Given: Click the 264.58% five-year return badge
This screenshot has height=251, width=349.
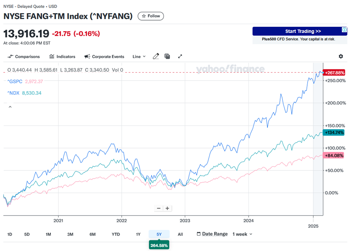Looking at the screenshot, I should tap(159, 245).
